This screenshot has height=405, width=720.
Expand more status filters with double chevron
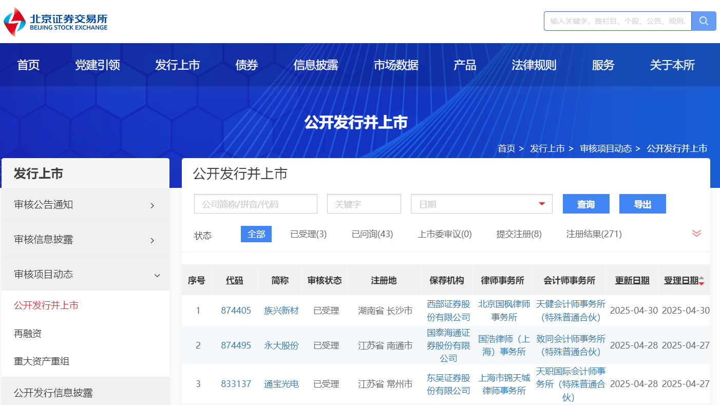[696, 234]
